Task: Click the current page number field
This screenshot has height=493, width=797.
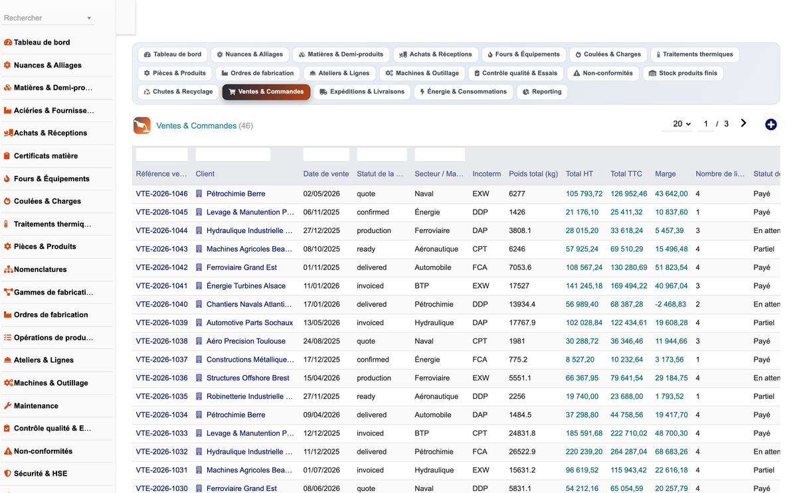Action: click(705, 124)
